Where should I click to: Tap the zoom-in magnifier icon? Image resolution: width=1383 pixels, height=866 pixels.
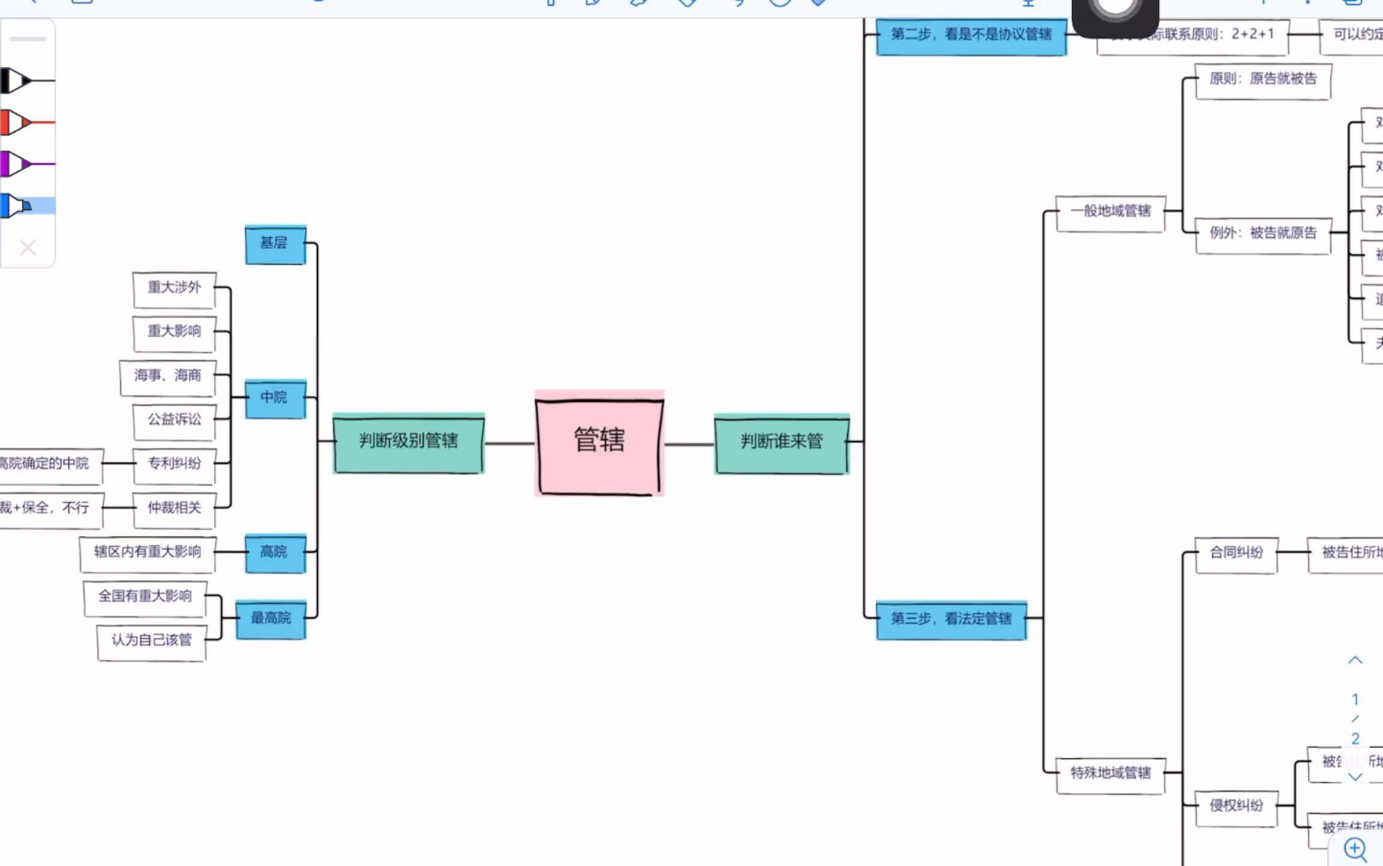pyautogui.click(x=1355, y=849)
